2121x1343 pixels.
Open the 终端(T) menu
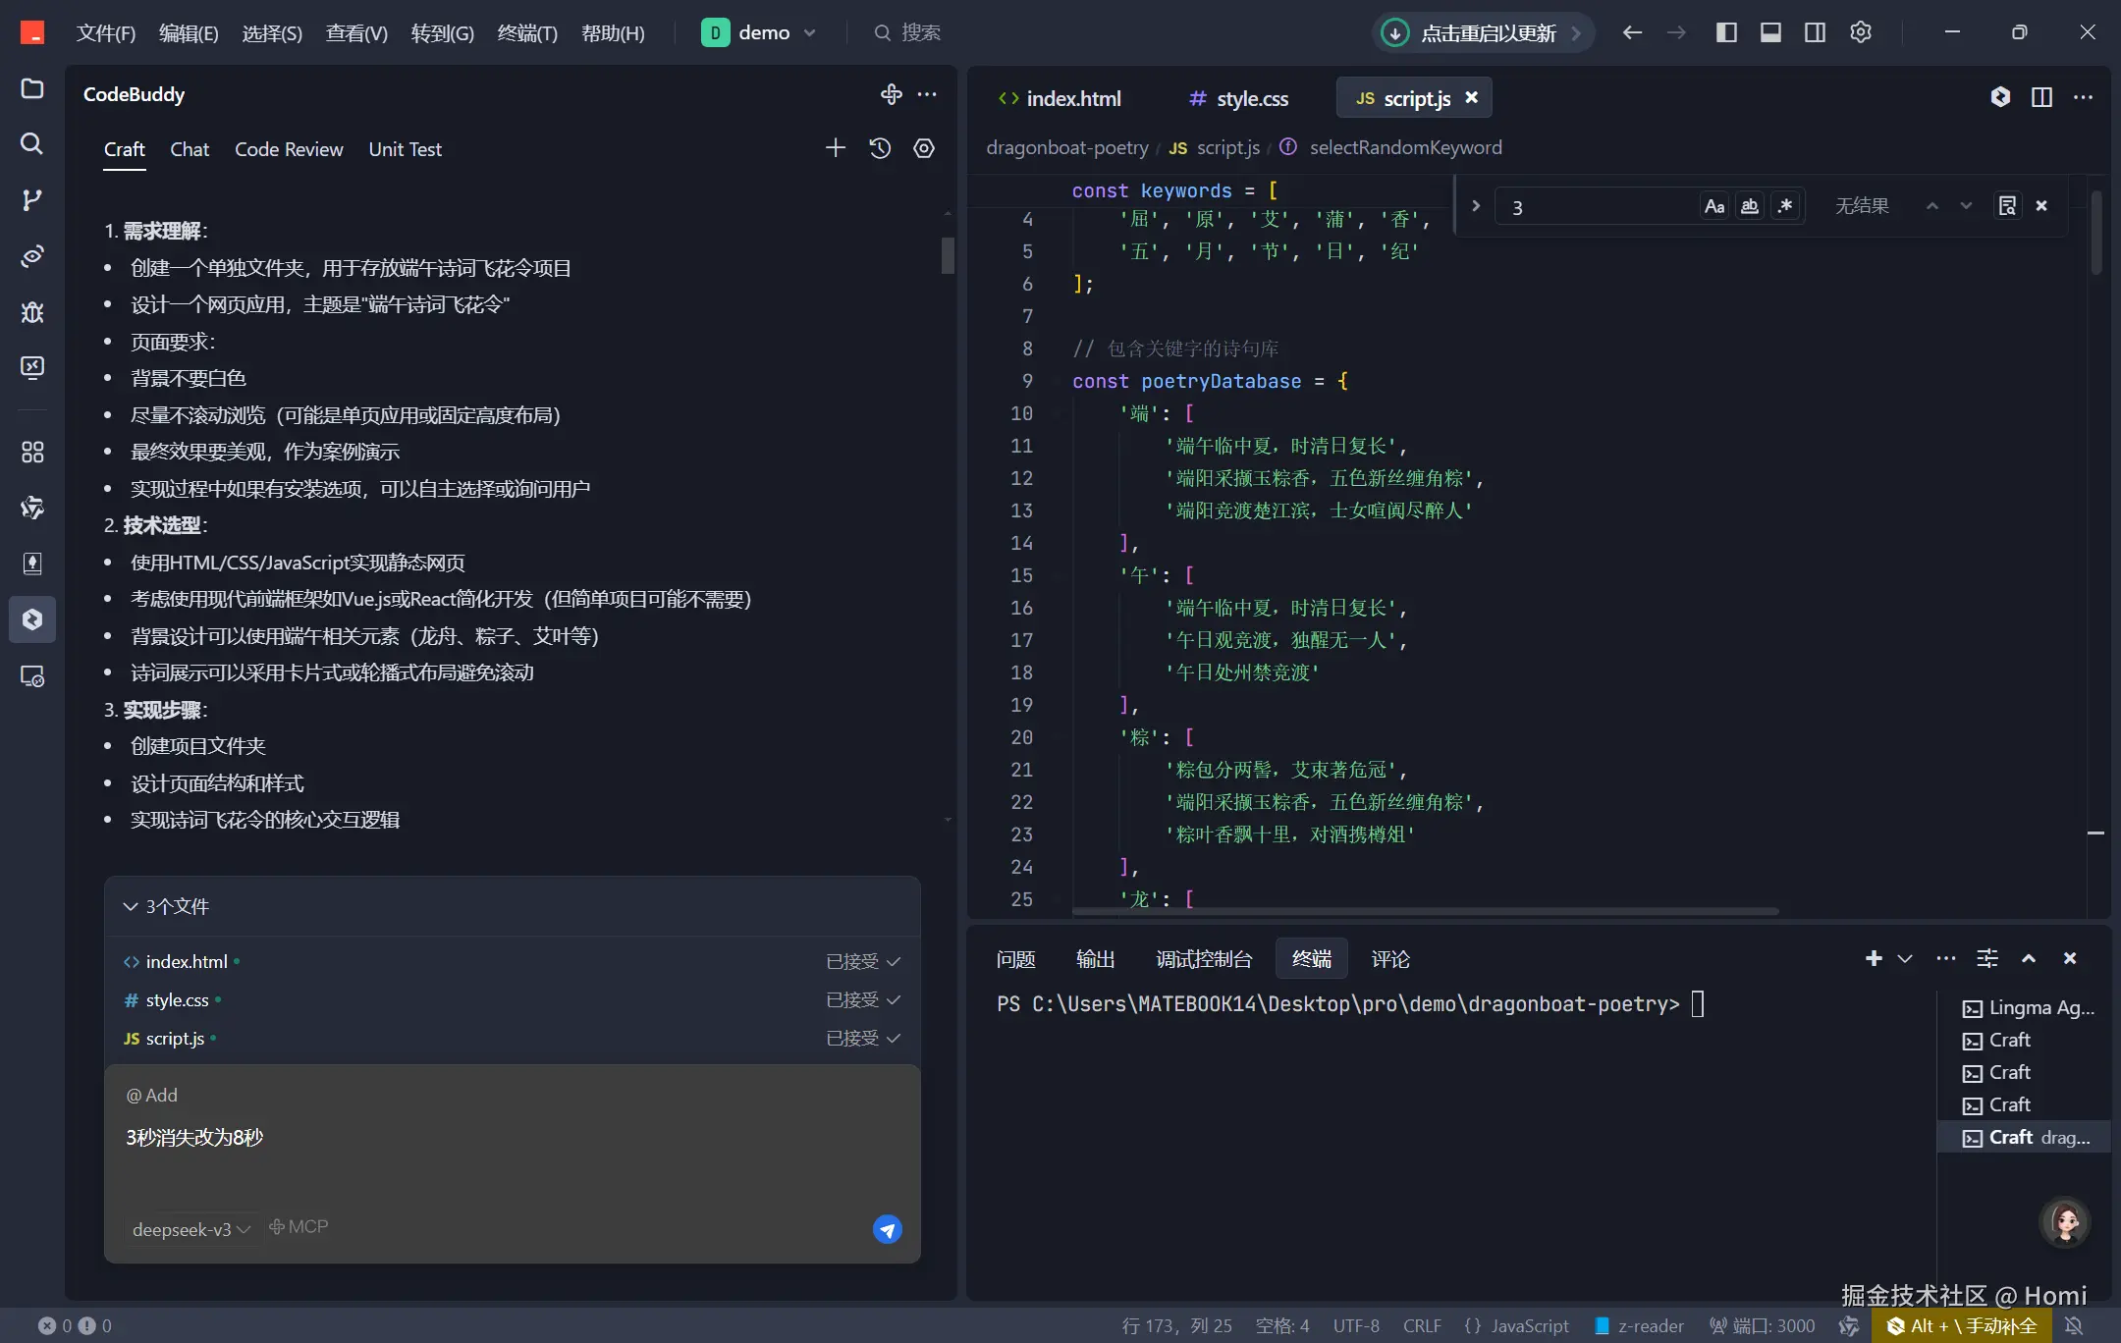pos(527,32)
